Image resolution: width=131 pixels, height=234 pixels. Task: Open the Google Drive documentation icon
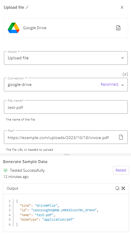click(118, 28)
